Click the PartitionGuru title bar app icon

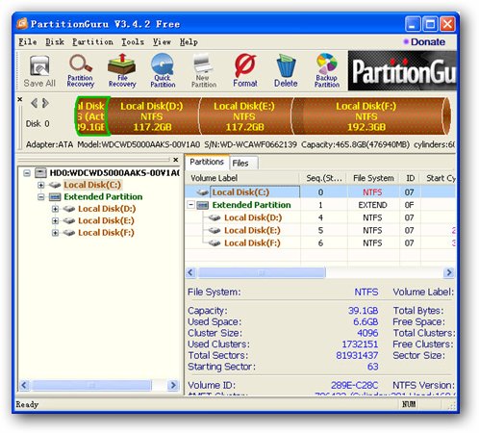click(22, 23)
